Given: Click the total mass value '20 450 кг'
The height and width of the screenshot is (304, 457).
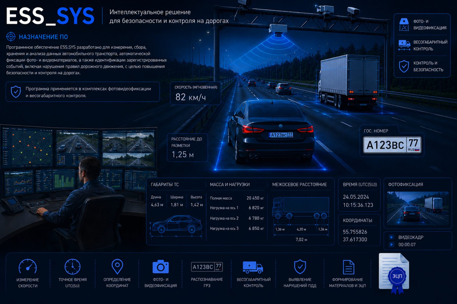Looking at the screenshot, I should pos(255,198).
